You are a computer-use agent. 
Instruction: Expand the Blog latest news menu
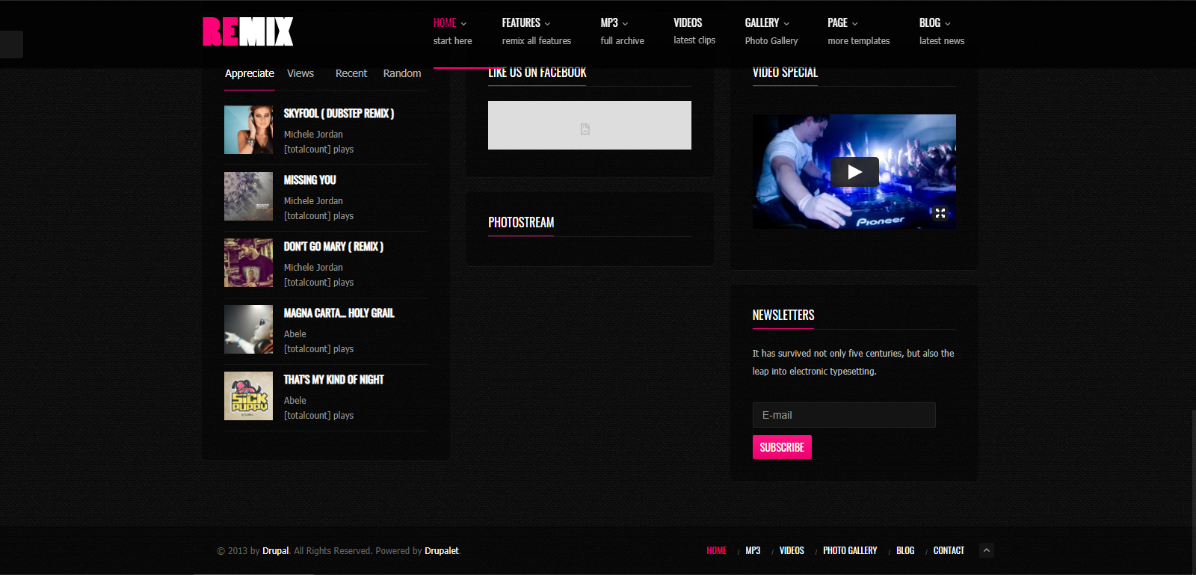click(x=934, y=23)
